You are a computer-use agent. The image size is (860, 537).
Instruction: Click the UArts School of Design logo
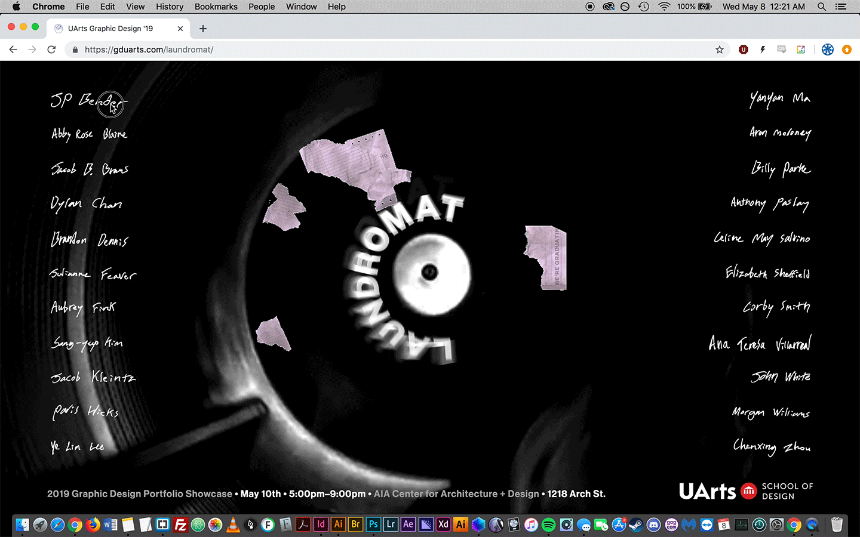pyautogui.click(x=746, y=491)
